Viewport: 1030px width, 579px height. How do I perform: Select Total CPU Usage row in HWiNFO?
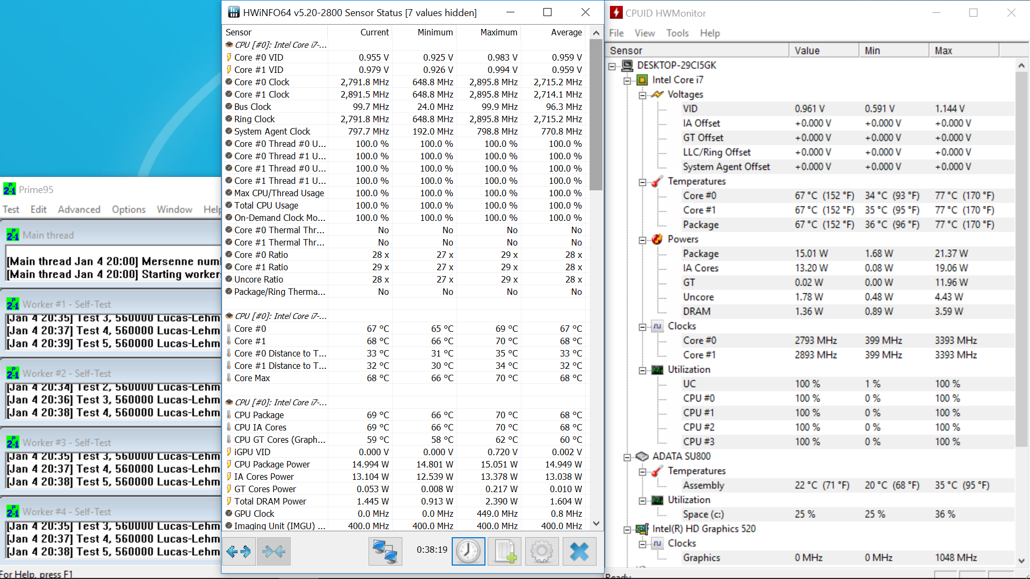point(404,205)
